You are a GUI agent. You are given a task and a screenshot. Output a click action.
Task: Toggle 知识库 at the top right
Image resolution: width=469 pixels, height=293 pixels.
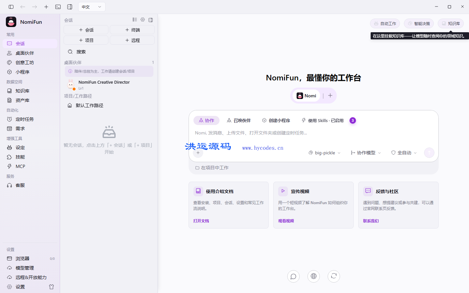point(451,23)
